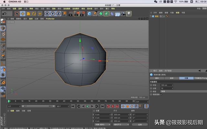Click the 应用 apply button in coordinates
Screen dimensions: 207x129
pyautogui.click(x=140, y=124)
